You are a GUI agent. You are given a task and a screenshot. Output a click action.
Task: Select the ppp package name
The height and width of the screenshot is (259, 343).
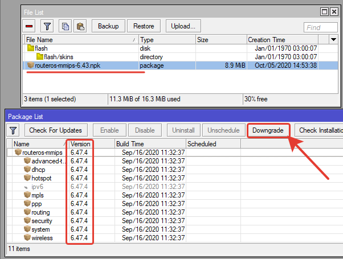click(36, 204)
